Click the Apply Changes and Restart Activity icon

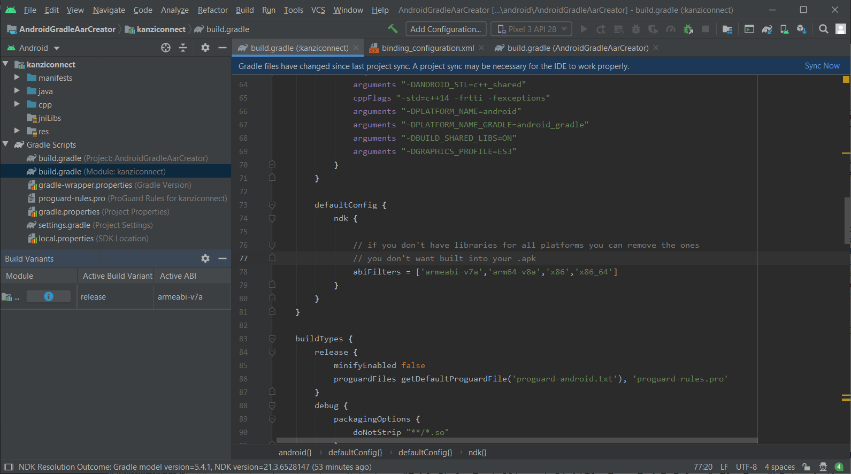pos(601,29)
